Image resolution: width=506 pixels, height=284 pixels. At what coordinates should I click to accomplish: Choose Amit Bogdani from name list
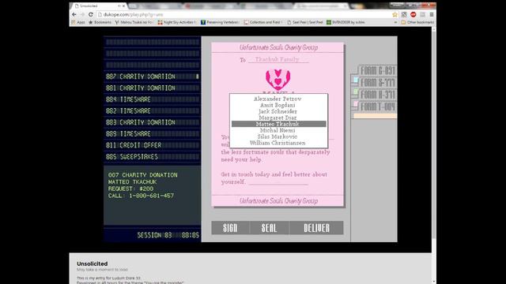click(x=278, y=105)
